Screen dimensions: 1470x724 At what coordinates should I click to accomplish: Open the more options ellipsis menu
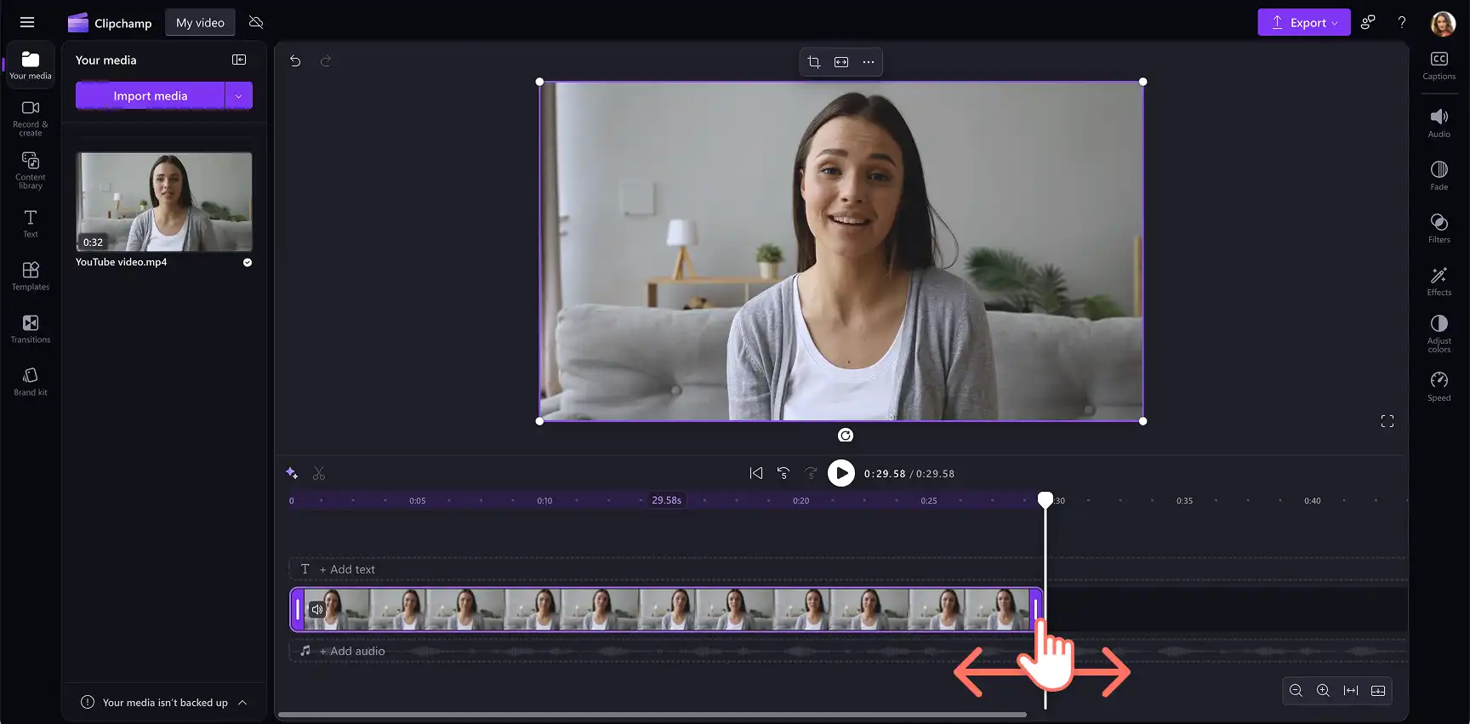[x=869, y=61]
